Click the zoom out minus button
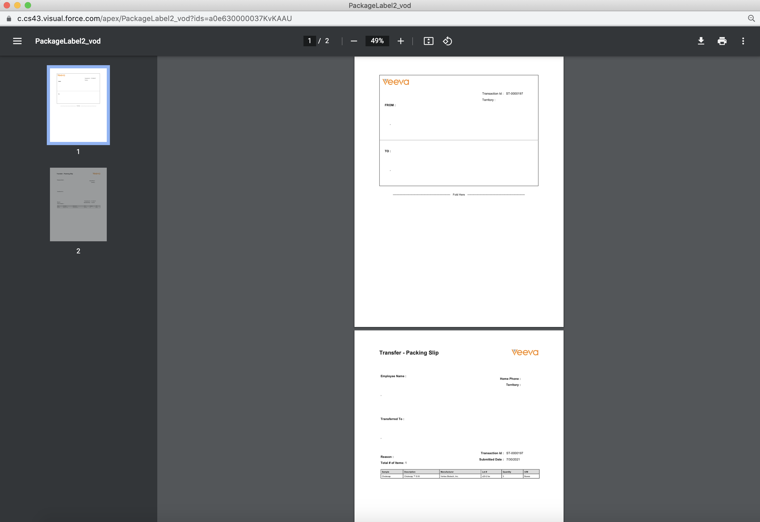 point(354,41)
